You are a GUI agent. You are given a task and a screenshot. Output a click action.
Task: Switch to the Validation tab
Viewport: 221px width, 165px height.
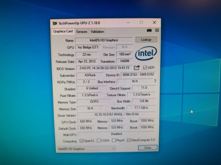pyautogui.click(x=97, y=32)
